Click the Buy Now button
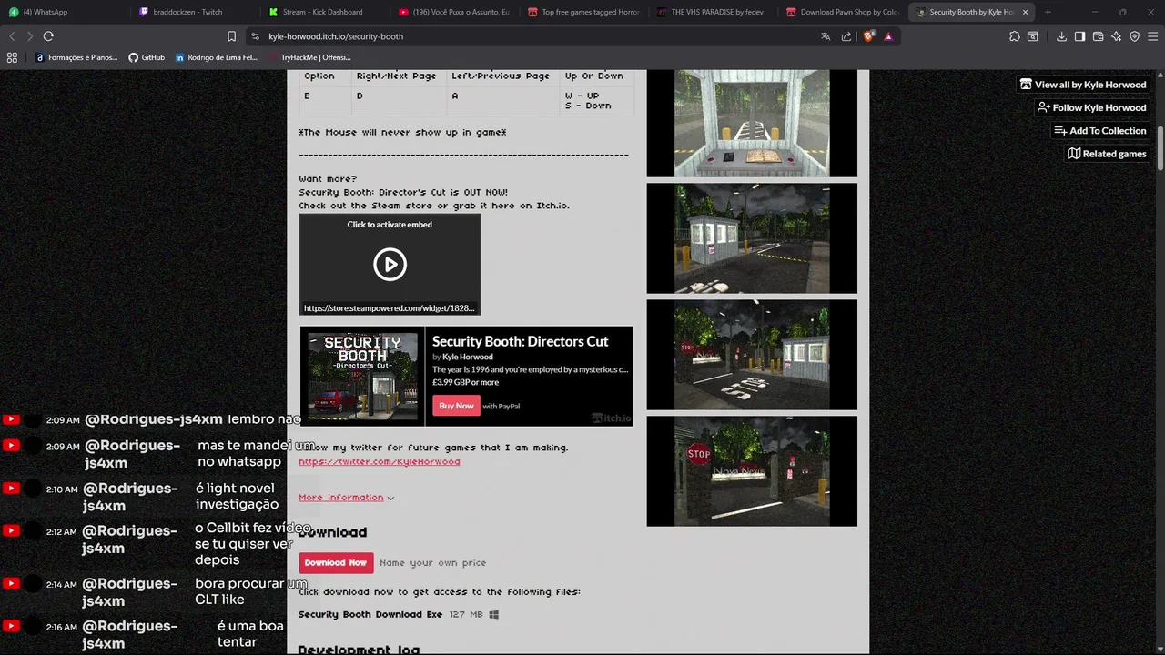Viewport: 1165px width, 655px height. coord(456,406)
